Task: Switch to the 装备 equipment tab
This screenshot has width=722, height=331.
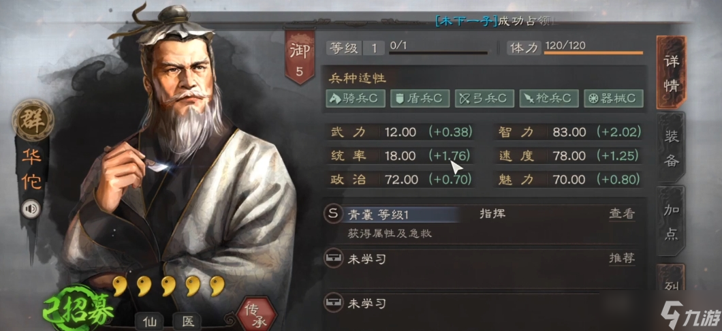Action: coord(671,148)
